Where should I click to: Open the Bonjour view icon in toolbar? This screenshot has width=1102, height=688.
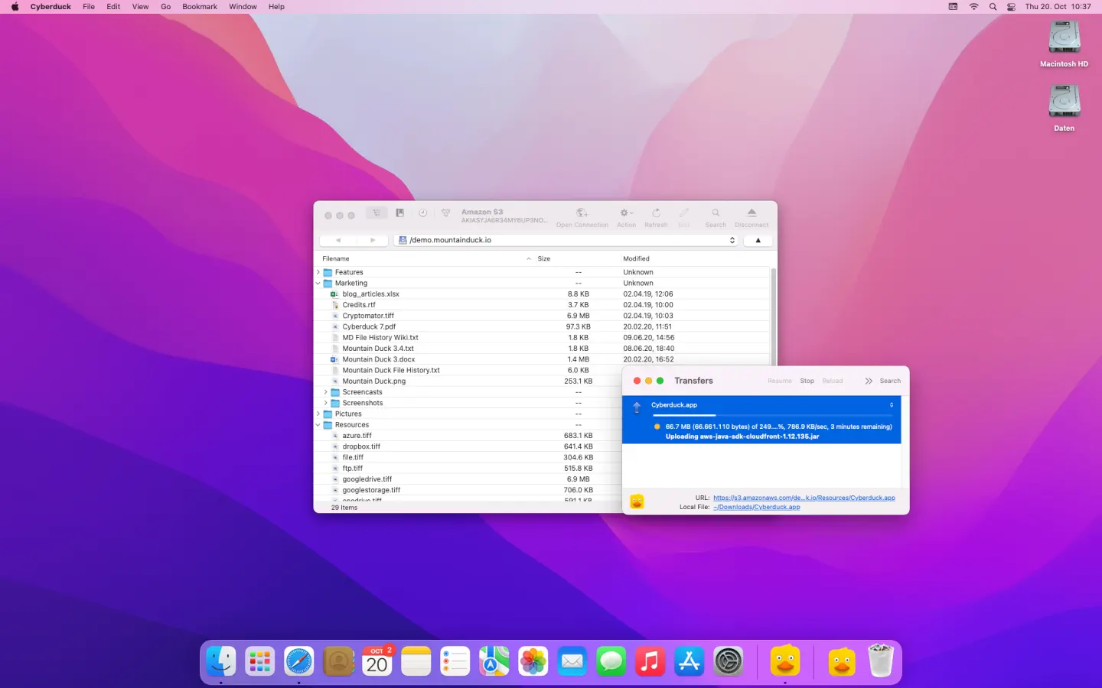445,213
